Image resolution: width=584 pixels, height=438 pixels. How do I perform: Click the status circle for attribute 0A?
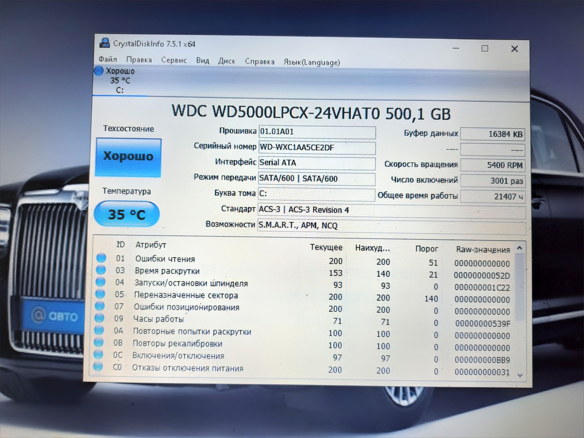99,330
